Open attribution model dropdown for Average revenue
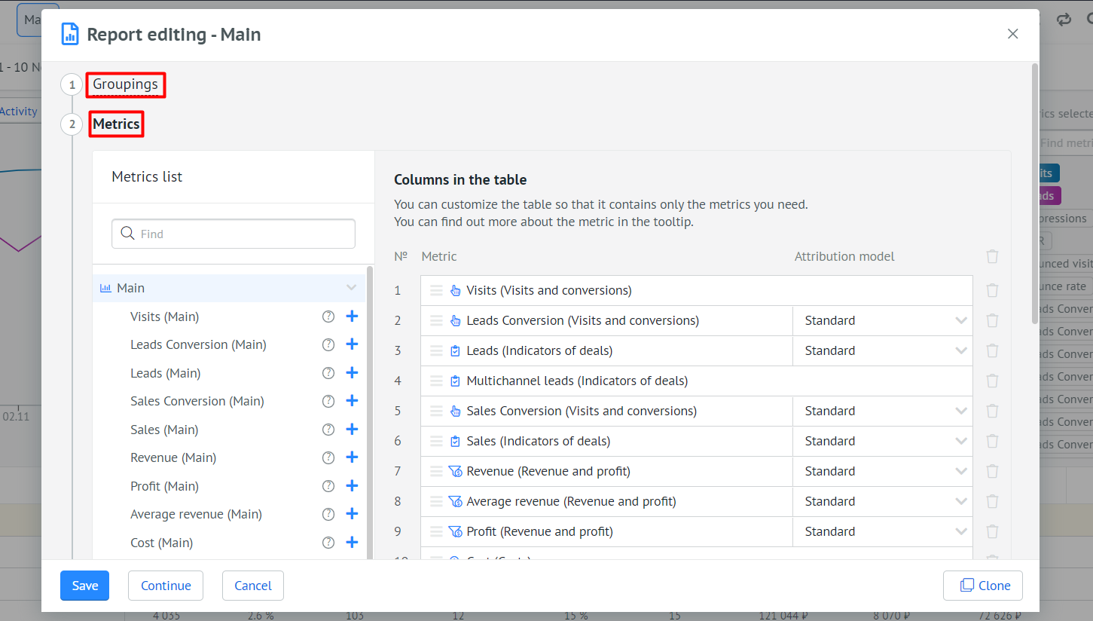Screen dimensions: 1093x621 pyautogui.click(x=883, y=501)
